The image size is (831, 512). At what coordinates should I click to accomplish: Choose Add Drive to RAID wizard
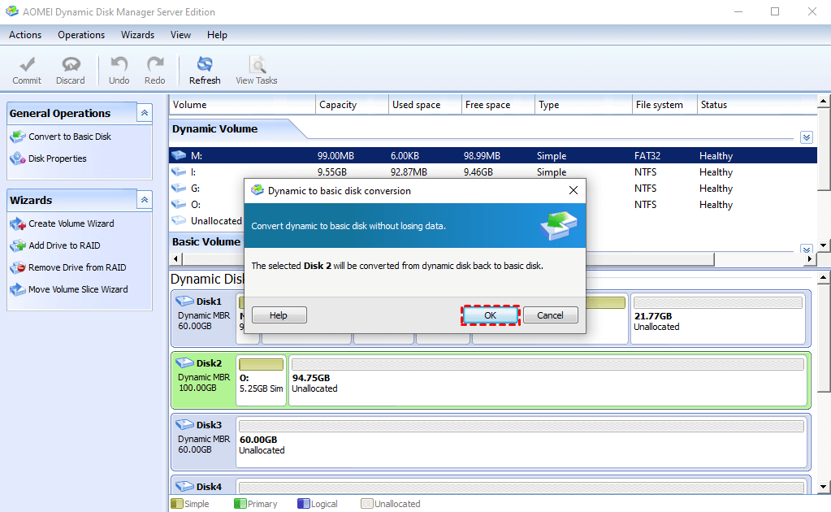(x=64, y=245)
